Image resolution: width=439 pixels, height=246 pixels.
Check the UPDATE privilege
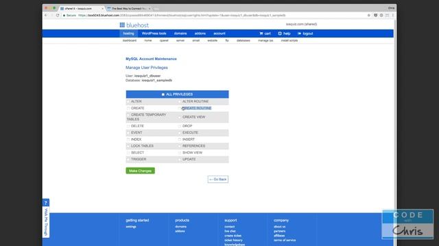pyautogui.click(x=180, y=159)
